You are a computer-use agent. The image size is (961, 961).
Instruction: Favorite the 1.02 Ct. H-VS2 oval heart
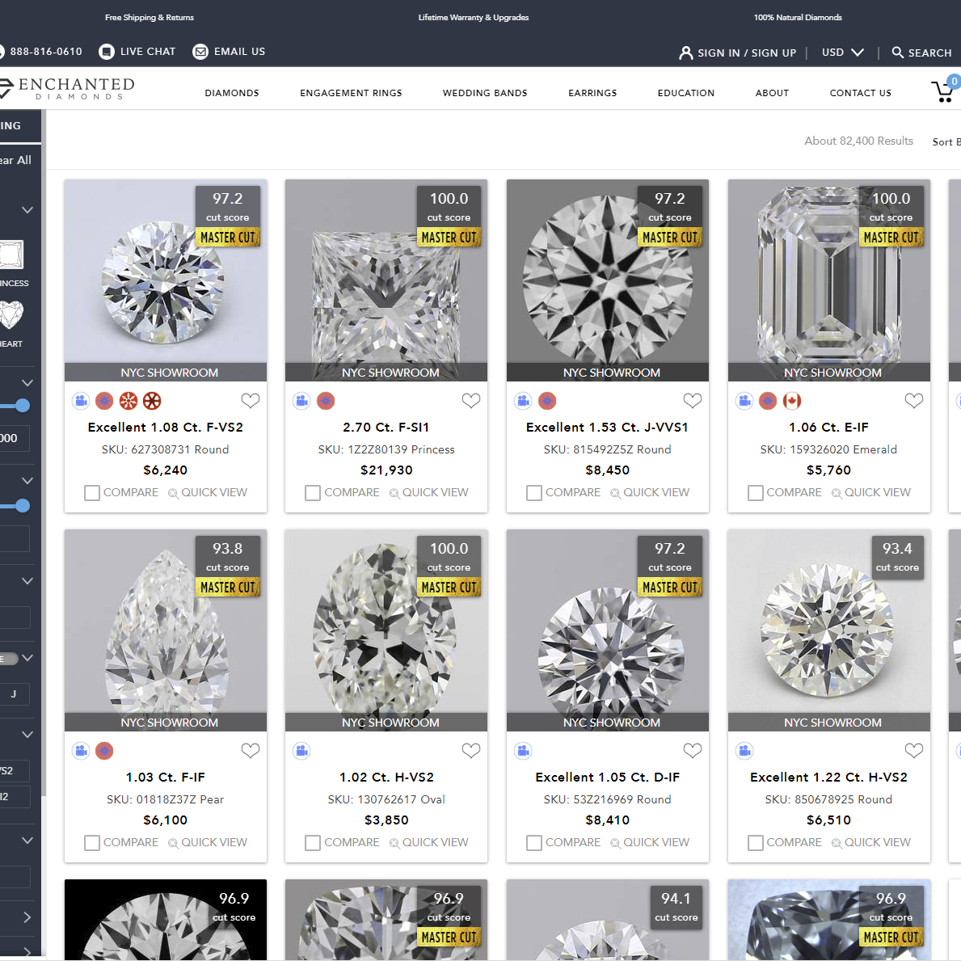470,750
